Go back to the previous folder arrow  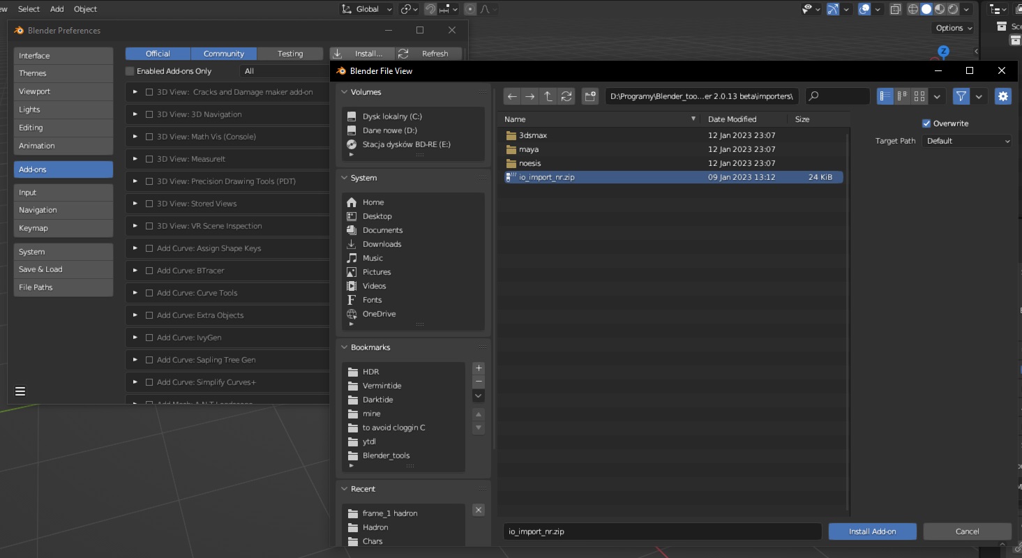(x=512, y=96)
